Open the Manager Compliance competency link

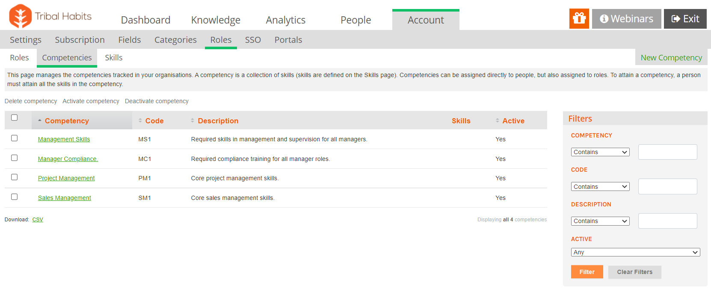pyautogui.click(x=68, y=159)
